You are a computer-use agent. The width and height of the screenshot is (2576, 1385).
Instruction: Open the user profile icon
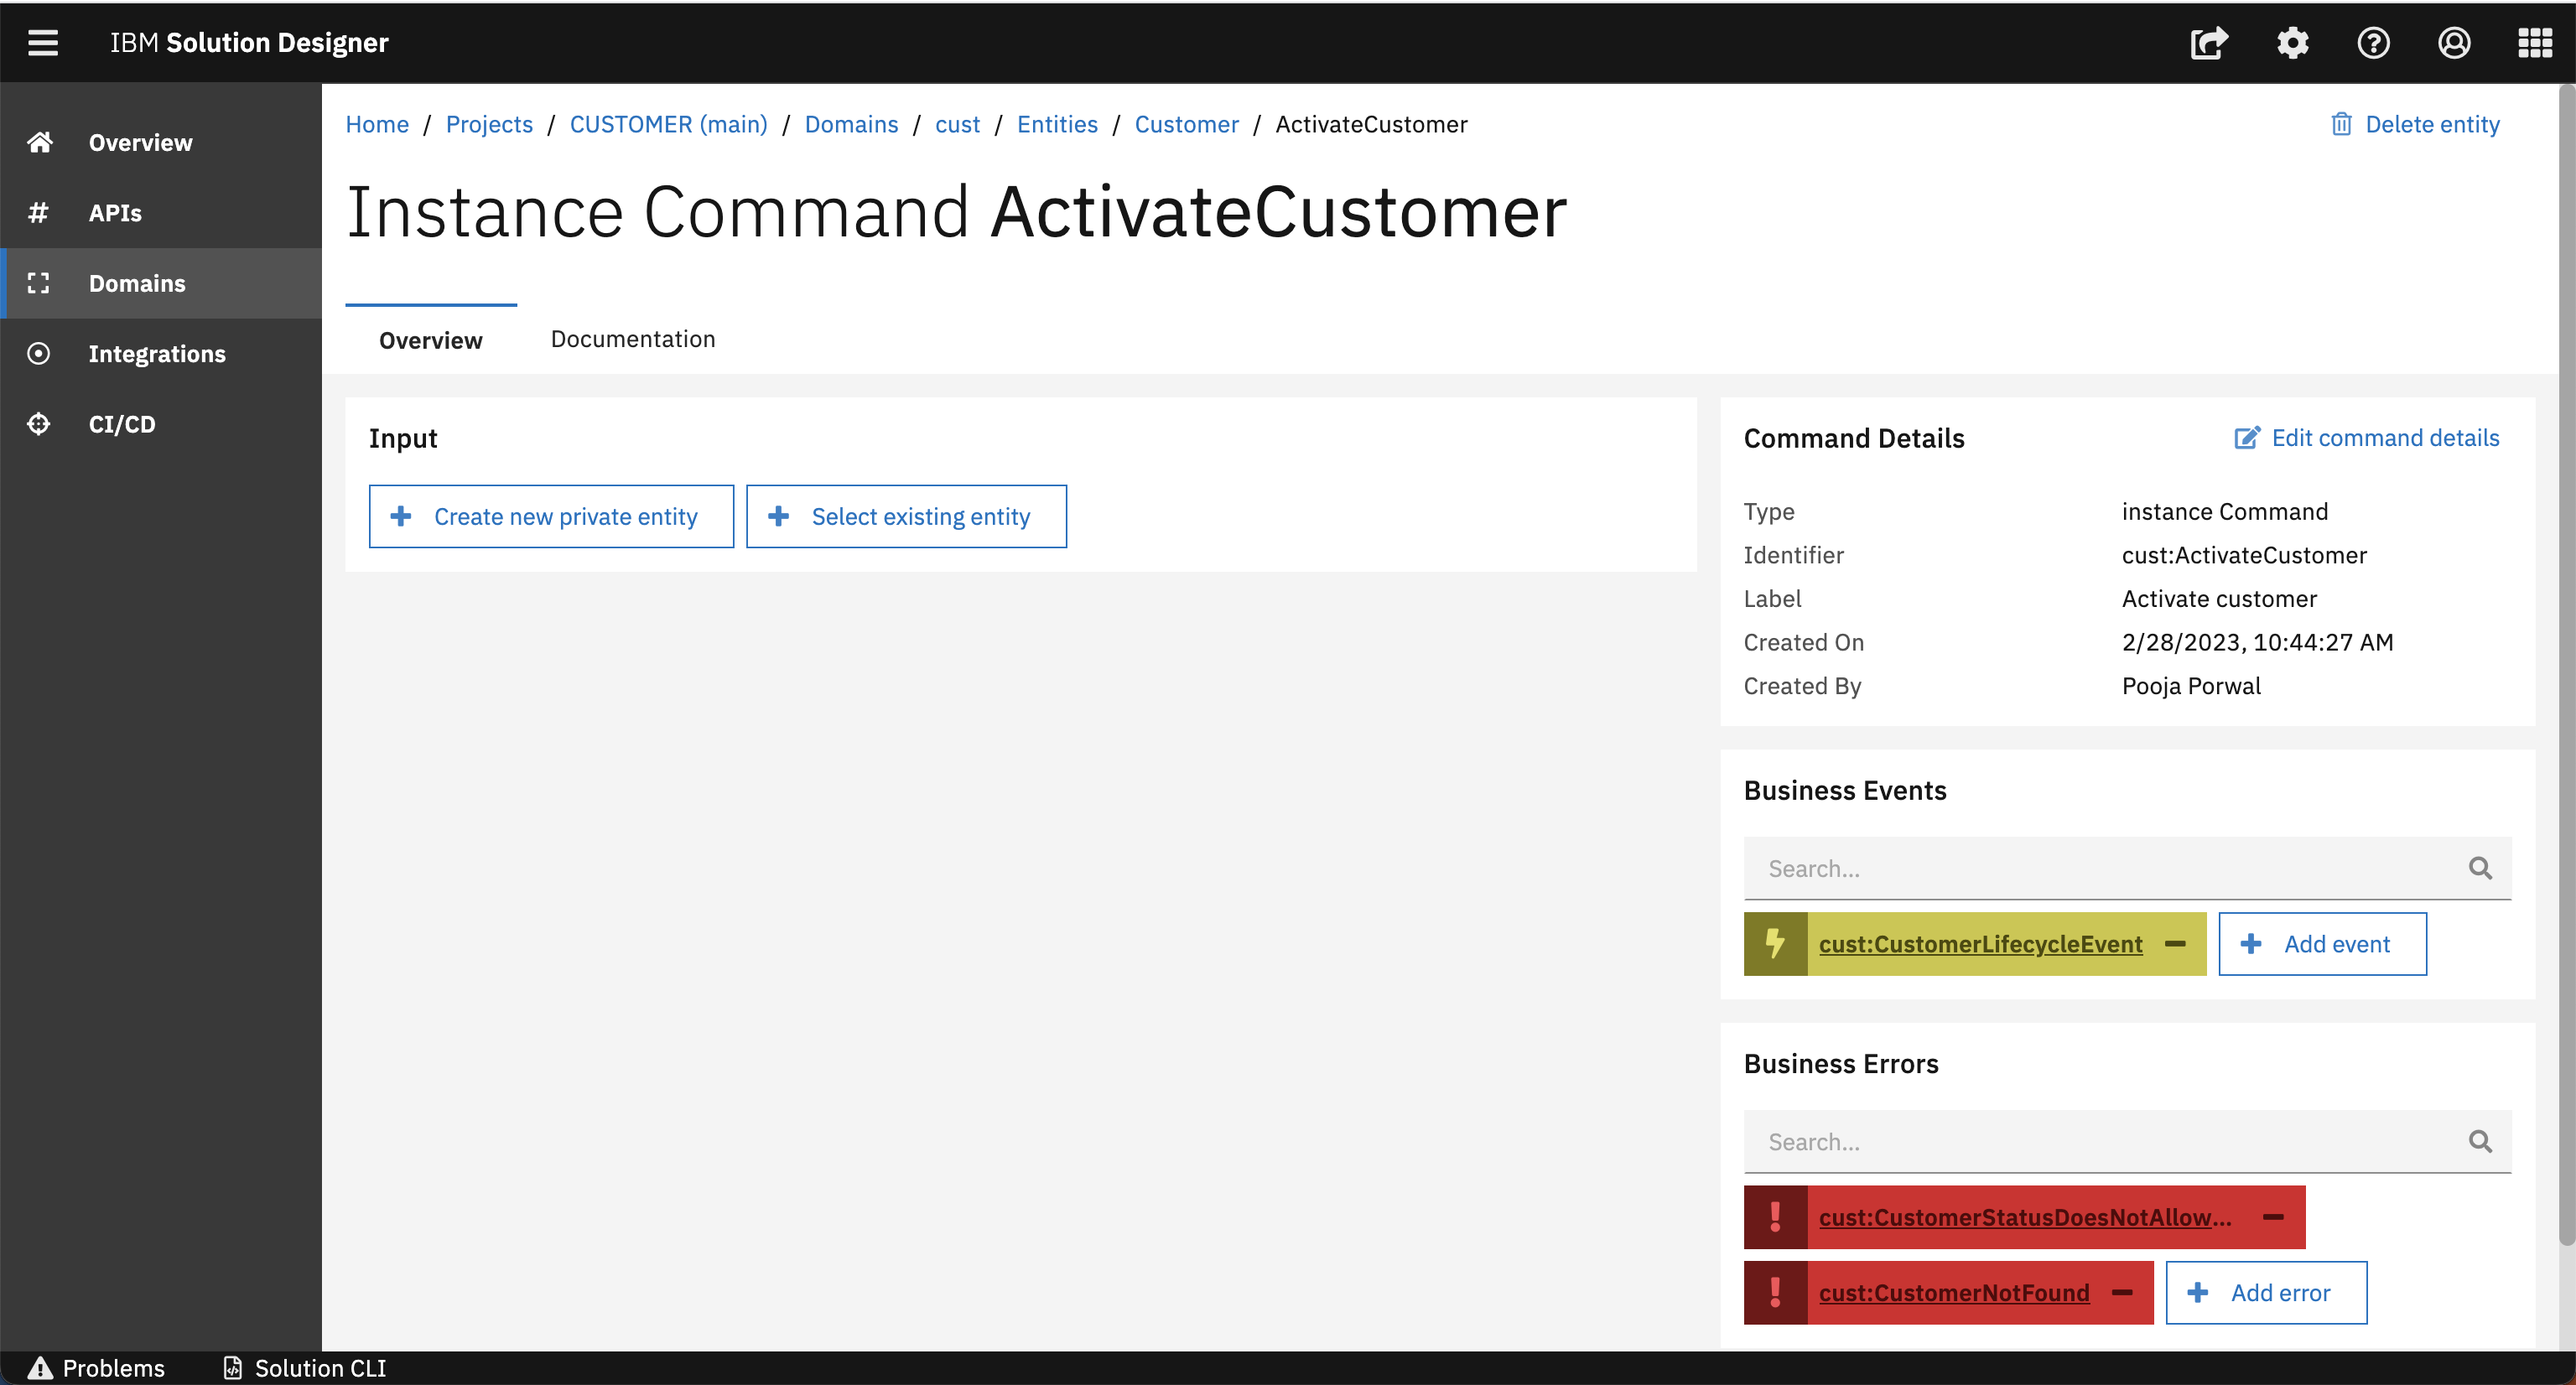pyautogui.click(x=2454, y=42)
